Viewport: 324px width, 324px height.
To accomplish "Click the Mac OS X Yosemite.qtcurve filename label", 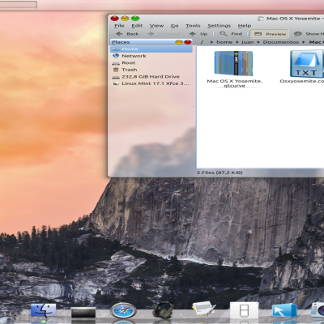I will (x=234, y=83).
